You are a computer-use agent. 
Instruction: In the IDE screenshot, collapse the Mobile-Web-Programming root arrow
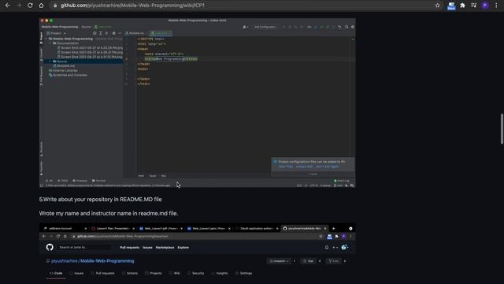pyautogui.click(x=46, y=39)
